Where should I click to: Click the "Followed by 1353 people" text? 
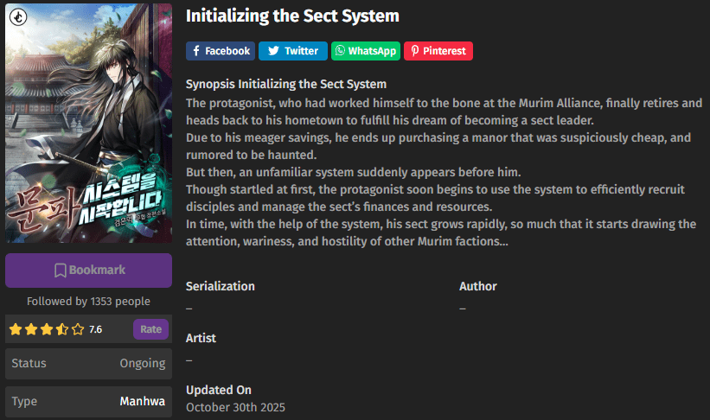[88, 302]
